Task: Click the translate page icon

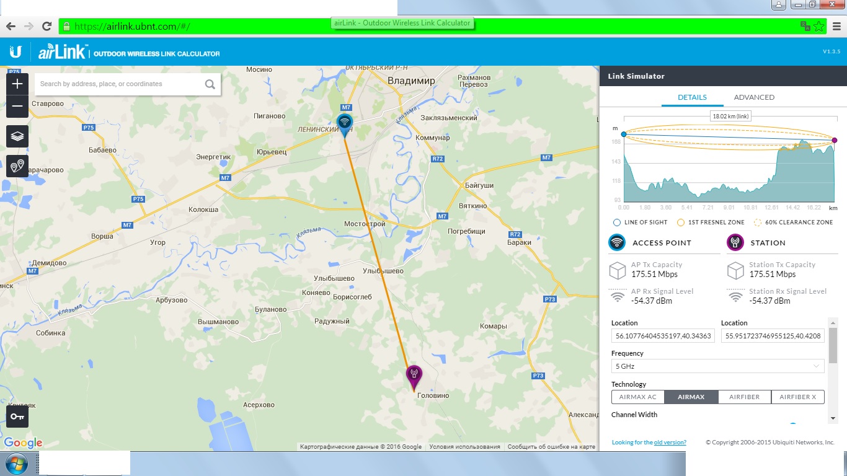Action: [x=805, y=26]
